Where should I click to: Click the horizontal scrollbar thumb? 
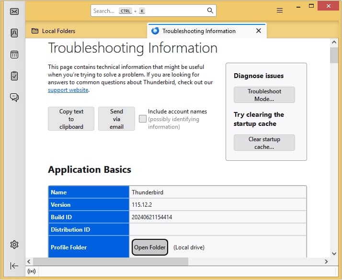point(111,261)
